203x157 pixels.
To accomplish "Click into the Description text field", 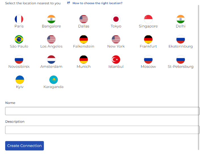I will coord(102,130).
